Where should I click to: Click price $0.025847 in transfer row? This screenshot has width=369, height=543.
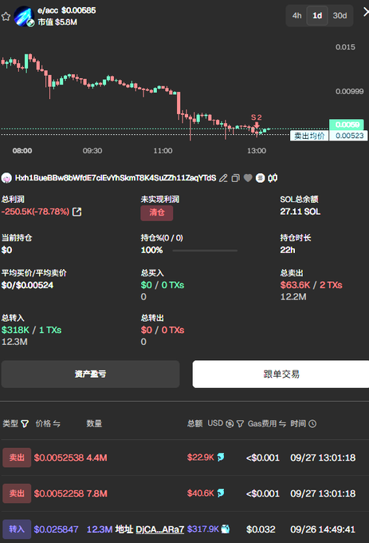coord(56,529)
